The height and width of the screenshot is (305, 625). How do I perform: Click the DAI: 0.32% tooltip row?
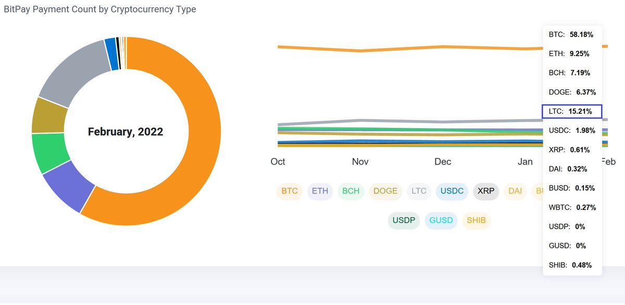click(x=568, y=169)
